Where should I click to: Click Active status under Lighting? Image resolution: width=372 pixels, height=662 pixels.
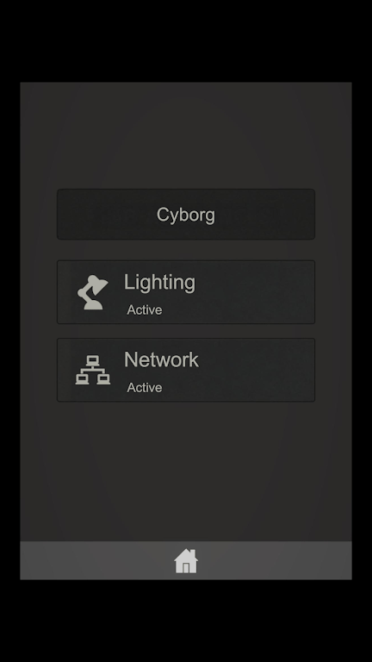click(145, 310)
